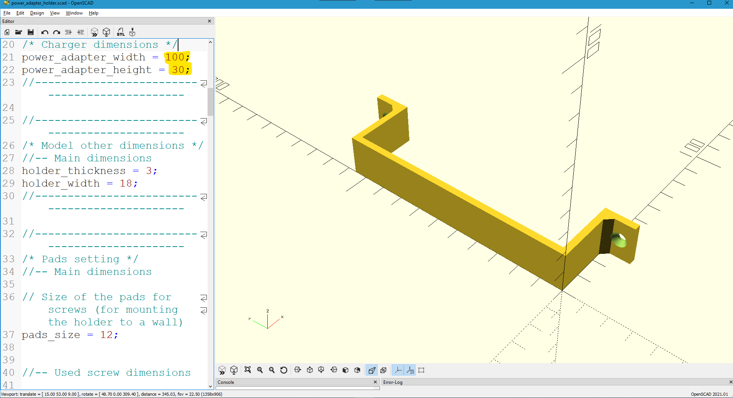Run Render from the editor toolbar
This screenshot has height=398, width=733.
[x=106, y=32]
